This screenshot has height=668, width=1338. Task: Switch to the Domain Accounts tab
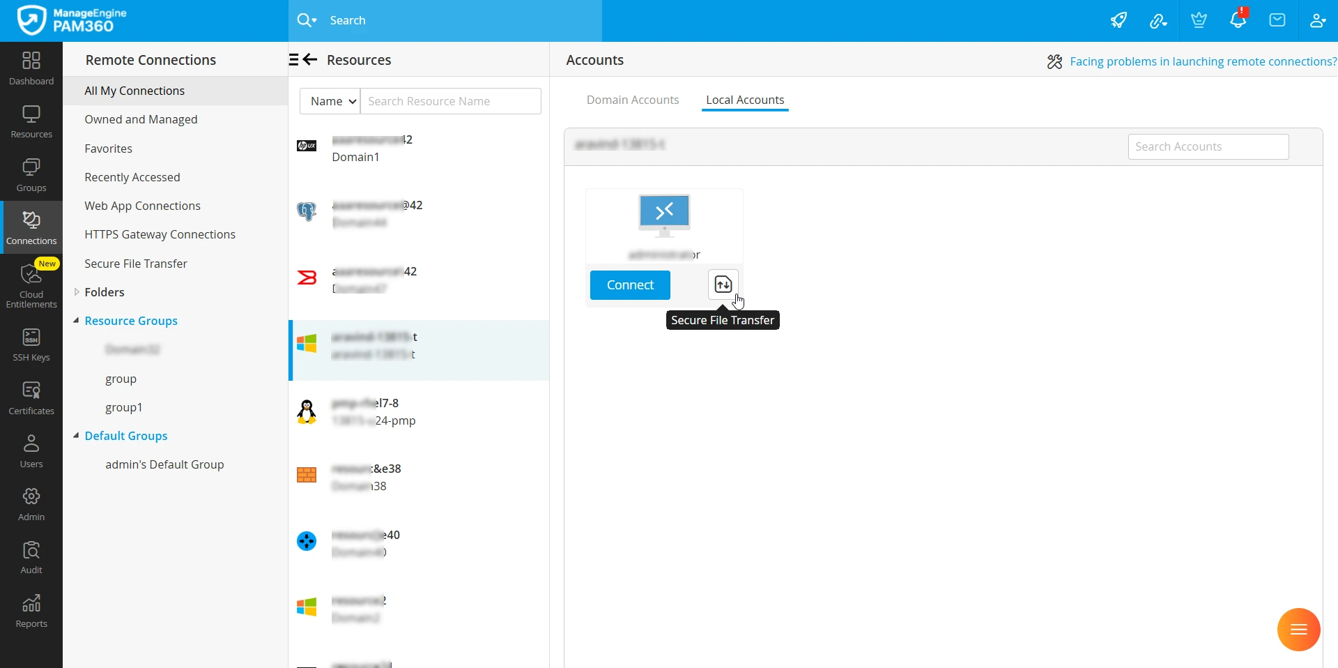[633, 100]
